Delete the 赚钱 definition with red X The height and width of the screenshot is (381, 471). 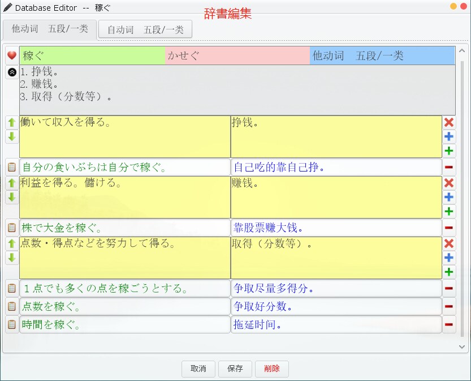click(449, 183)
